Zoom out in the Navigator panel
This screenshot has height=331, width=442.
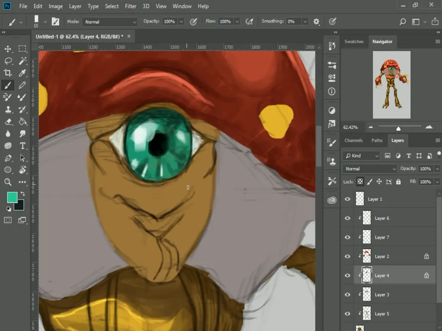[371, 127]
